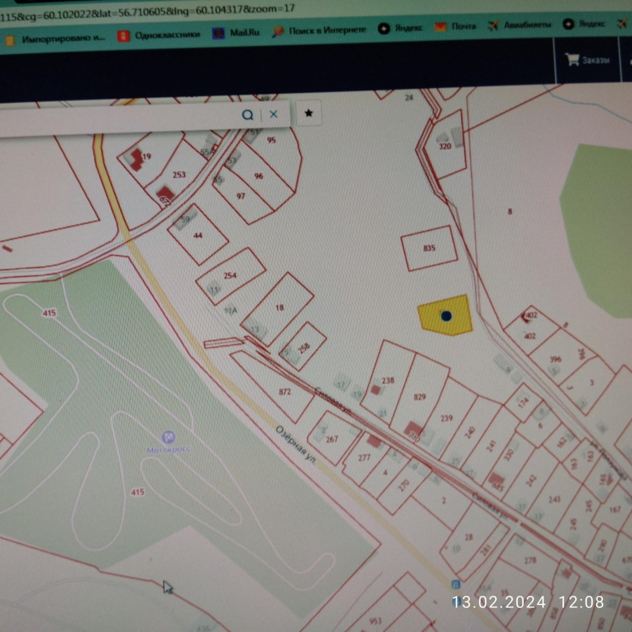Click the browser address bar URL
Viewport: 632px width, 632px height.
click(x=147, y=13)
